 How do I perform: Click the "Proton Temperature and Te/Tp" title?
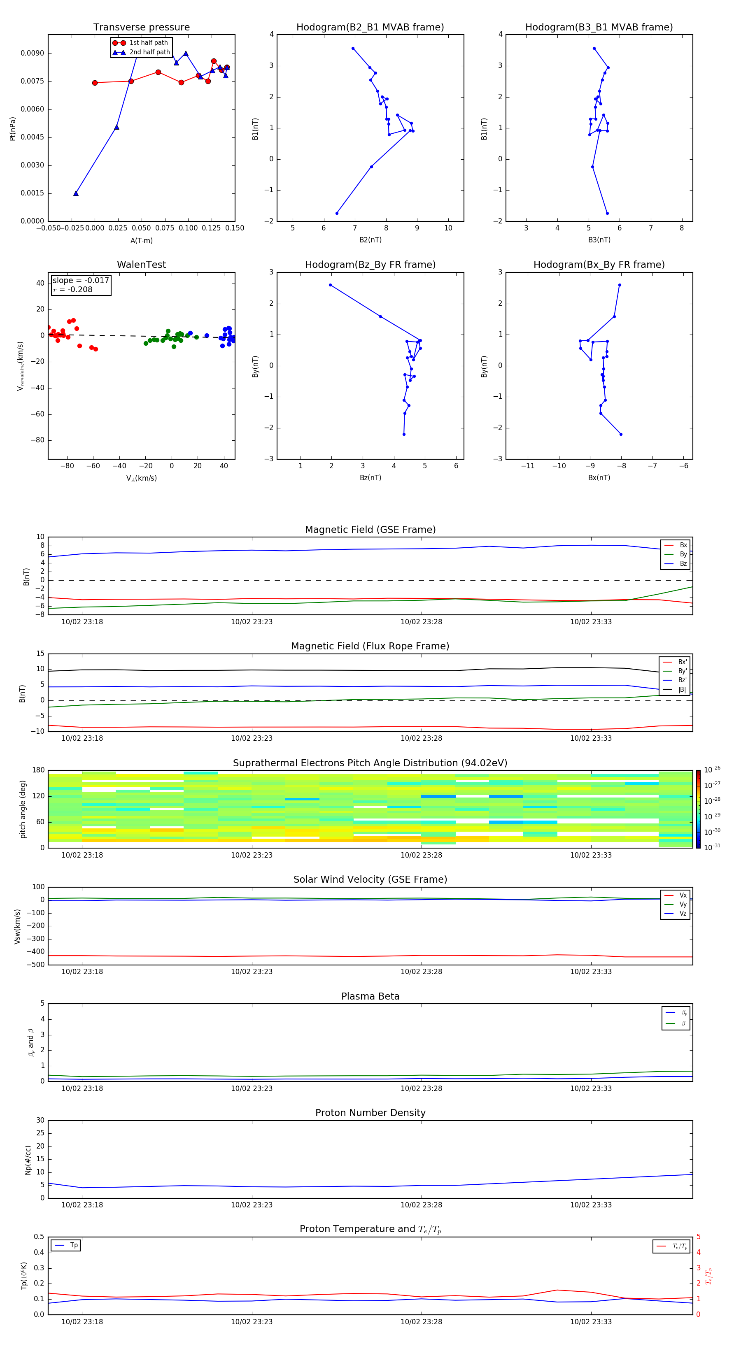pyautogui.click(x=370, y=1229)
